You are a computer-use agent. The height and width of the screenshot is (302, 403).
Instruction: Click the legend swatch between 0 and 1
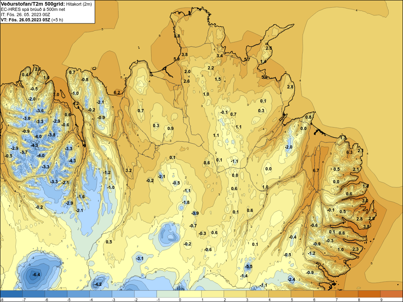click(190, 294)
